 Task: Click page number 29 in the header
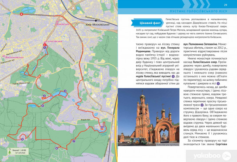[x=226, y=5]
